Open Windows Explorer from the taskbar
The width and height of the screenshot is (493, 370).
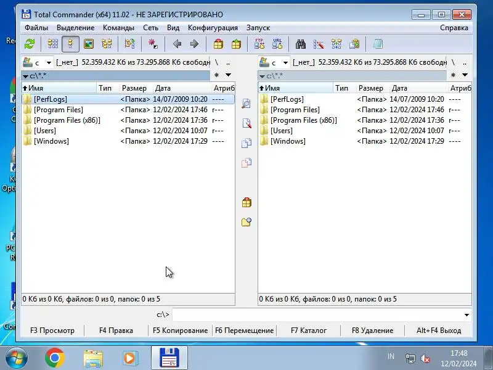pyautogui.click(x=93, y=358)
